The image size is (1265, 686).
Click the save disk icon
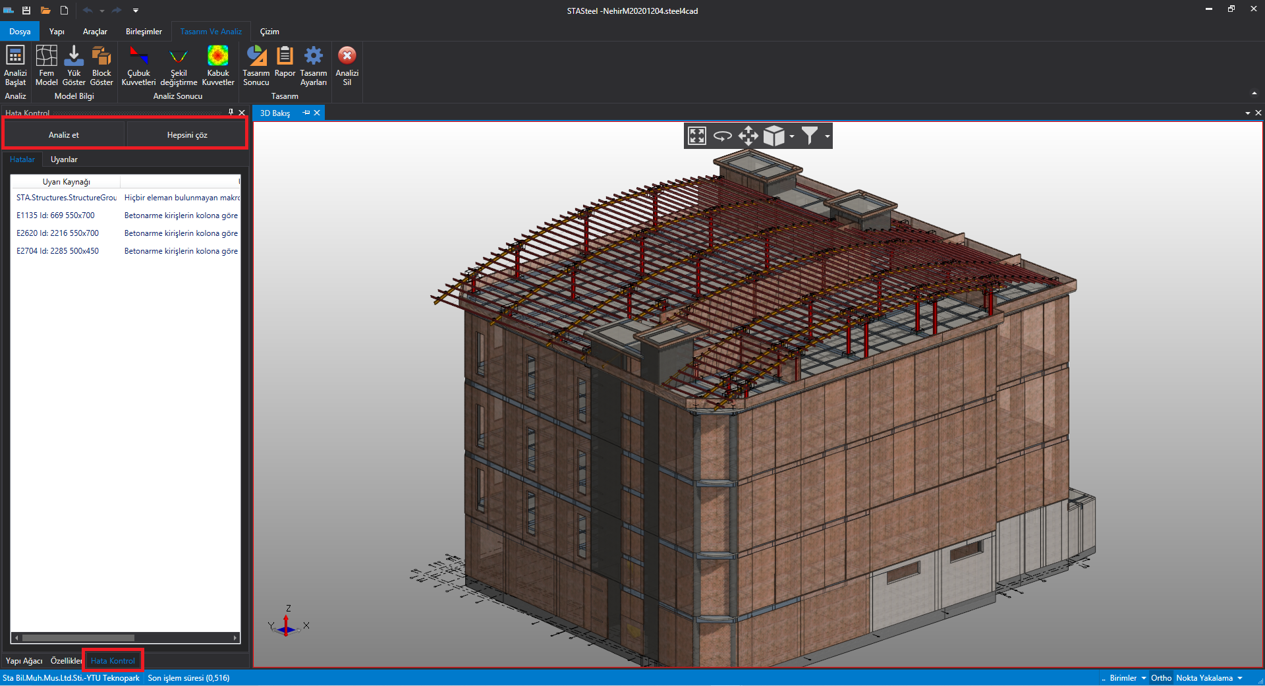coord(26,11)
